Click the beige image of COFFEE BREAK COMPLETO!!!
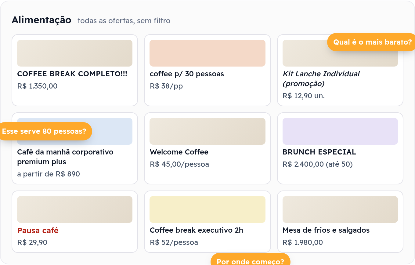Screen dimensions: 415x265 pyautogui.click(x=75, y=53)
